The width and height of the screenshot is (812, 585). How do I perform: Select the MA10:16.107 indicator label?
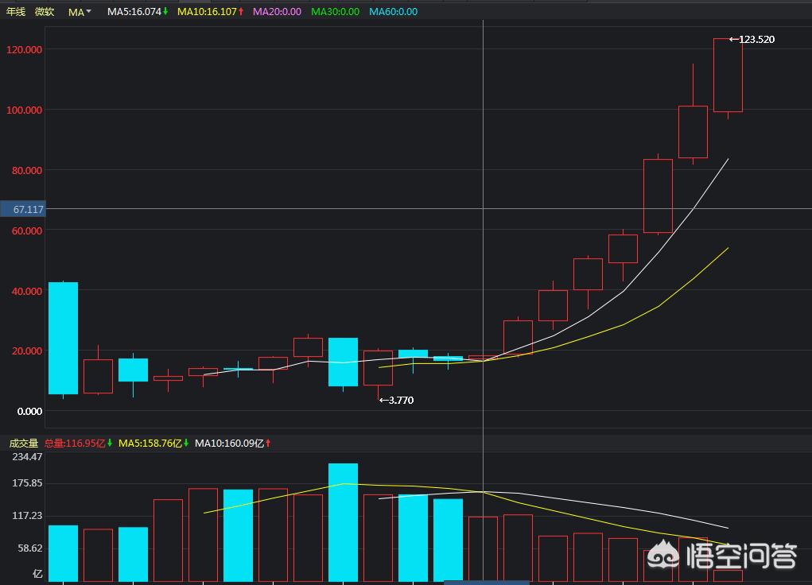206,12
